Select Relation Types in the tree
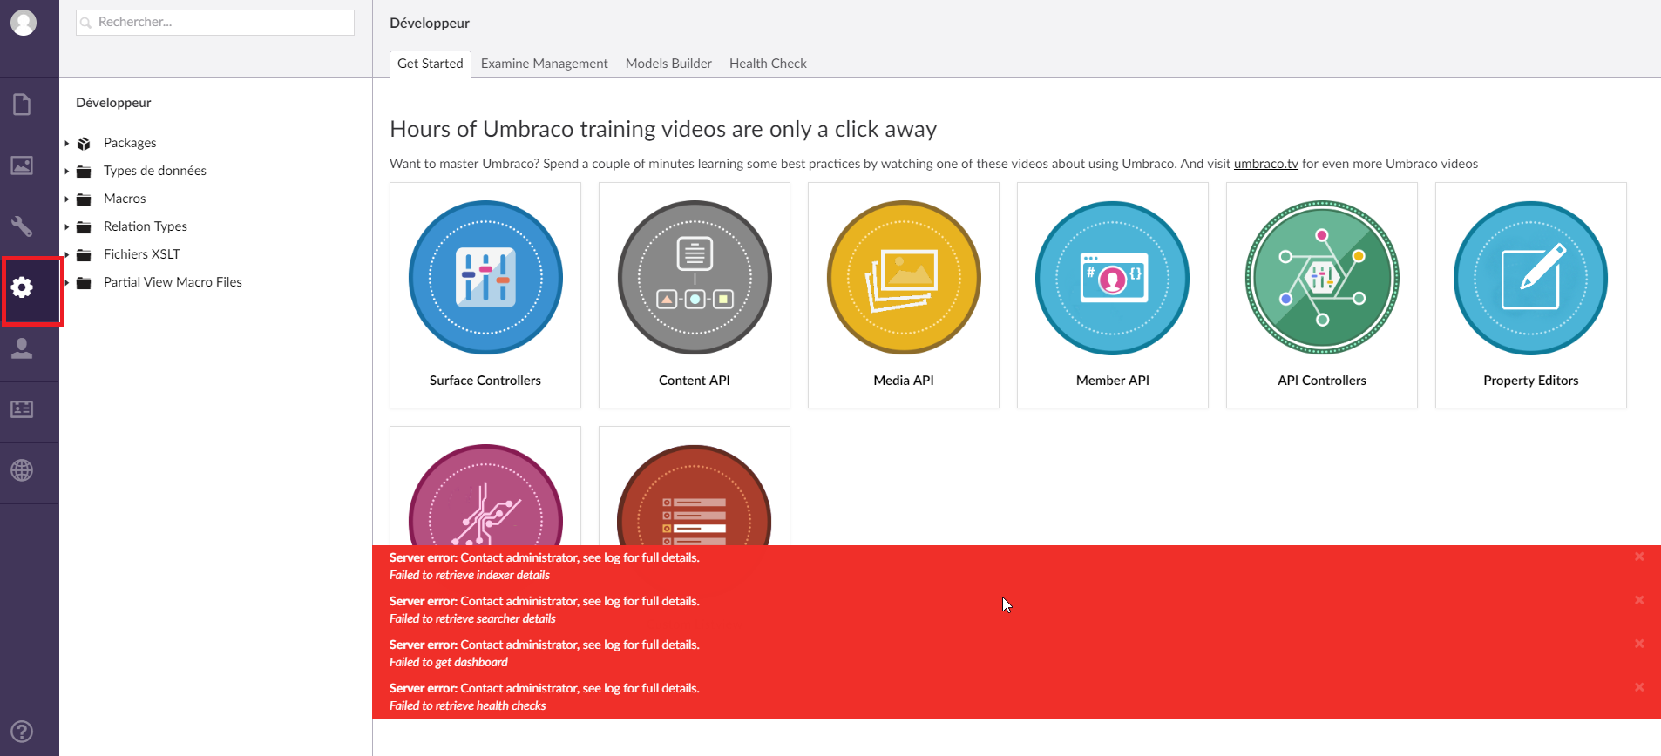 146,226
